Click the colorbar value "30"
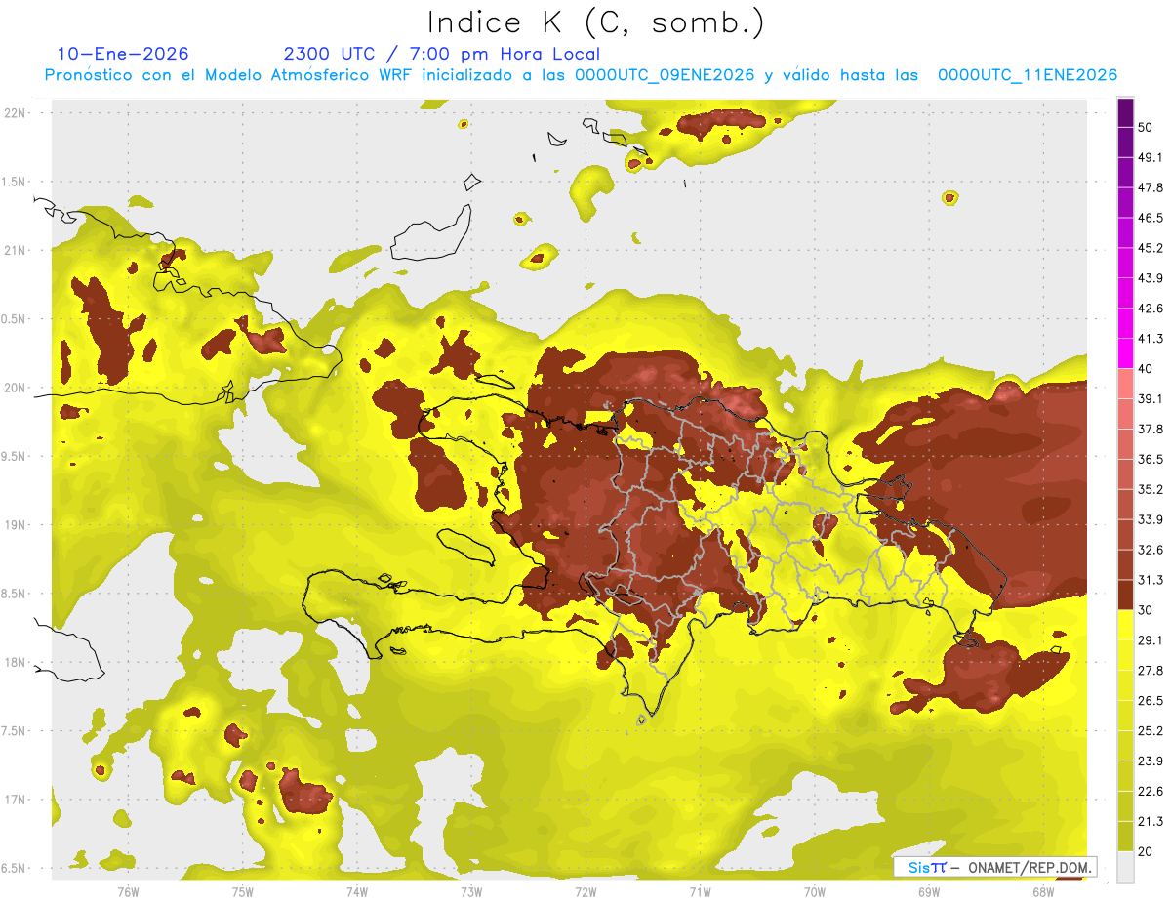This screenshot has width=1171, height=905. [1146, 610]
